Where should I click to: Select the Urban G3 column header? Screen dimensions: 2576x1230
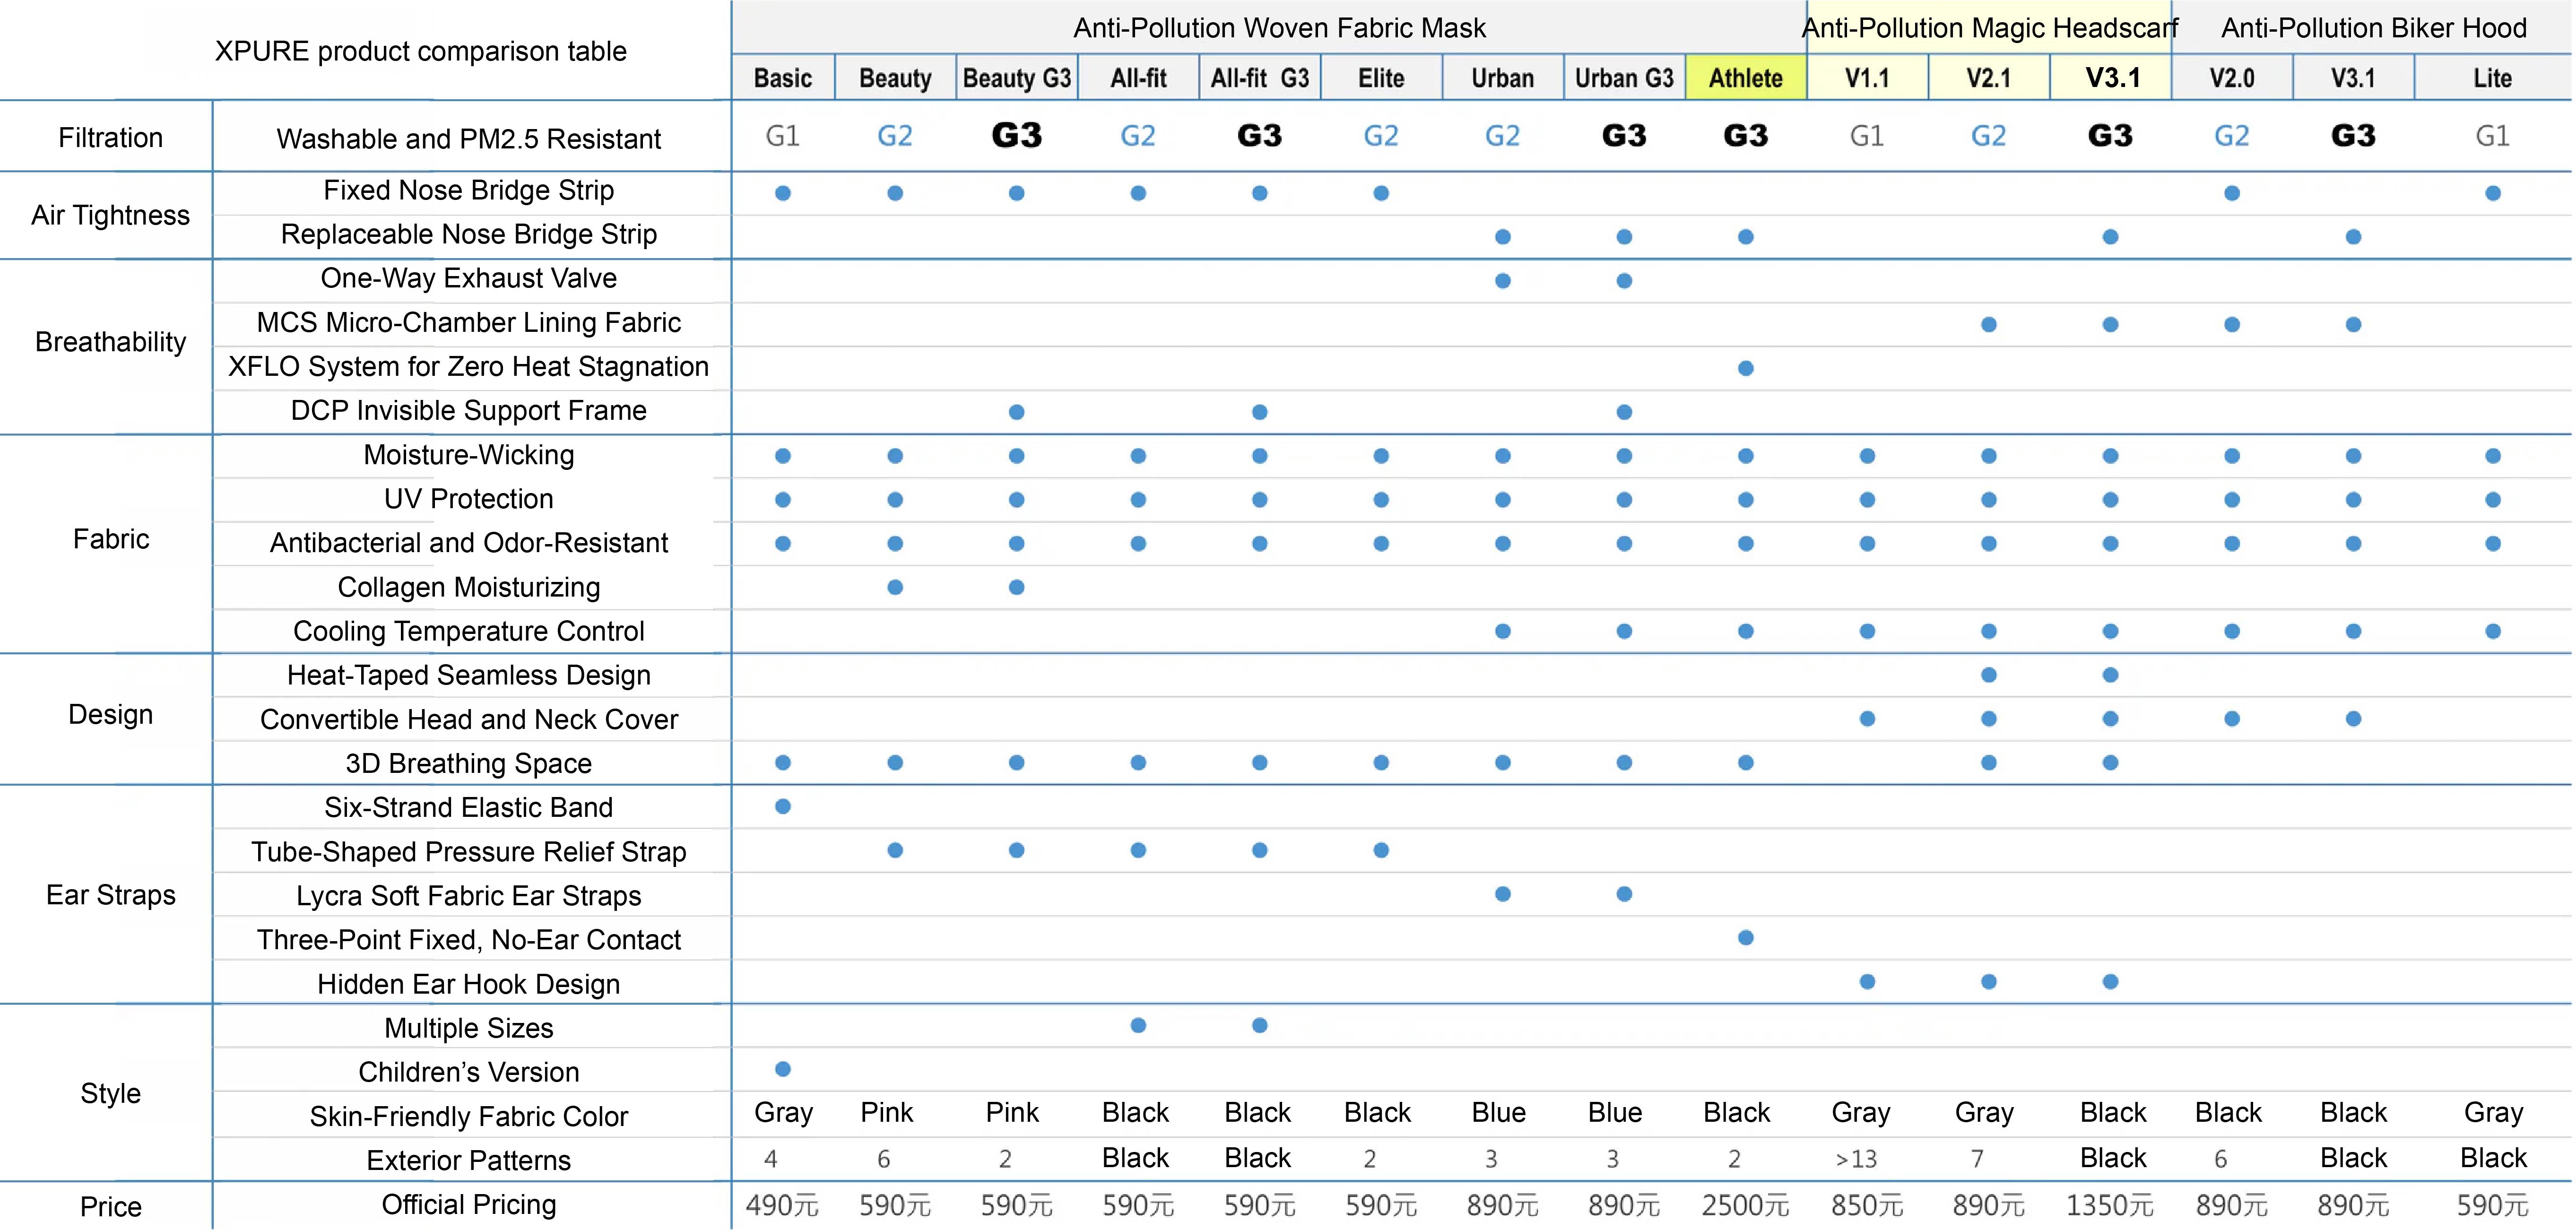click(x=1623, y=78)
